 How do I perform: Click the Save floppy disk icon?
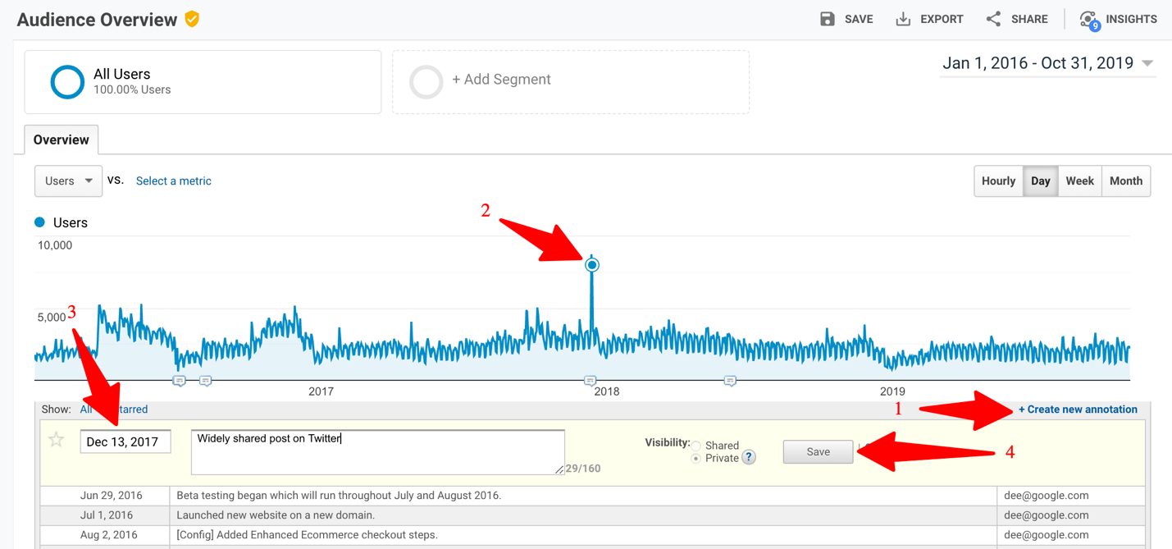[x=828, y=19]
